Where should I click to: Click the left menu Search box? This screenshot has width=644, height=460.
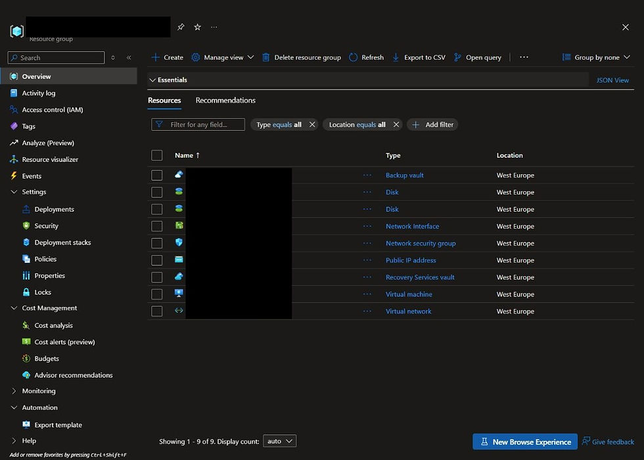(57, 58)
